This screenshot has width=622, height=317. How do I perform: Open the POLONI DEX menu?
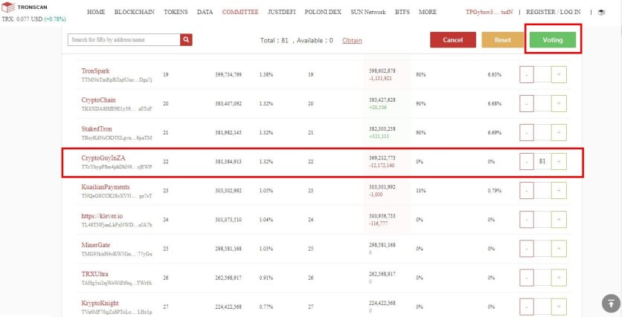(x=323, y=13)
